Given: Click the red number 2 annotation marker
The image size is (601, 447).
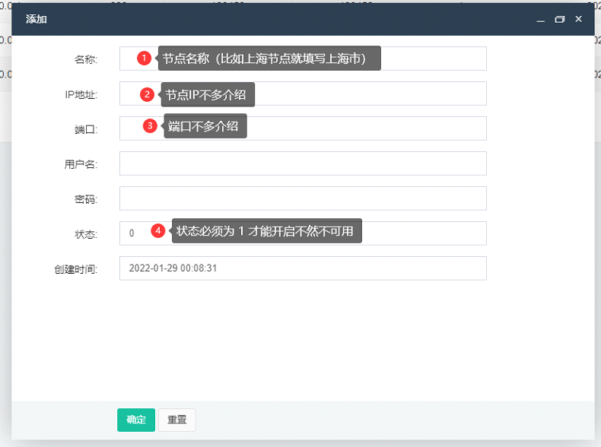Looking at the screenshot, I should pyautogui.click(x=147, y=94).
